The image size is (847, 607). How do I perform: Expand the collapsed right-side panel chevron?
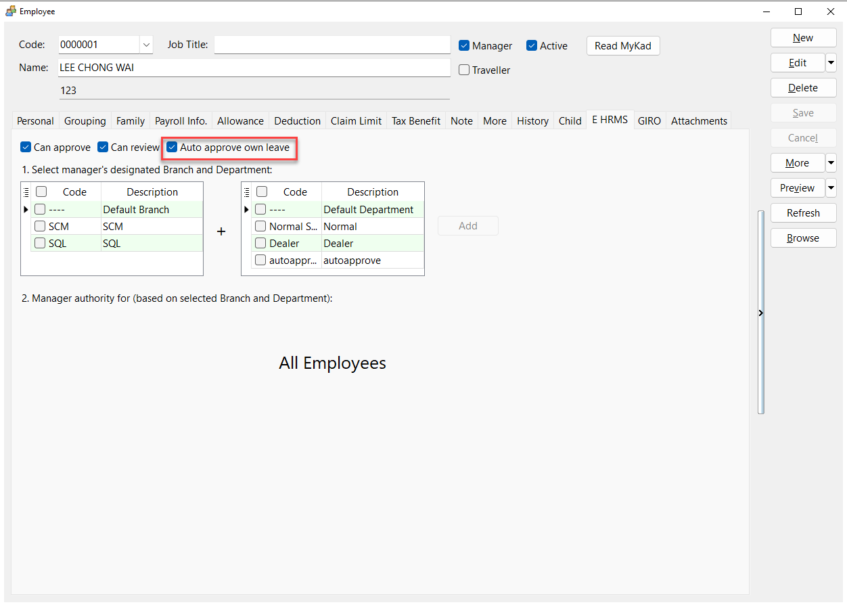760,313
